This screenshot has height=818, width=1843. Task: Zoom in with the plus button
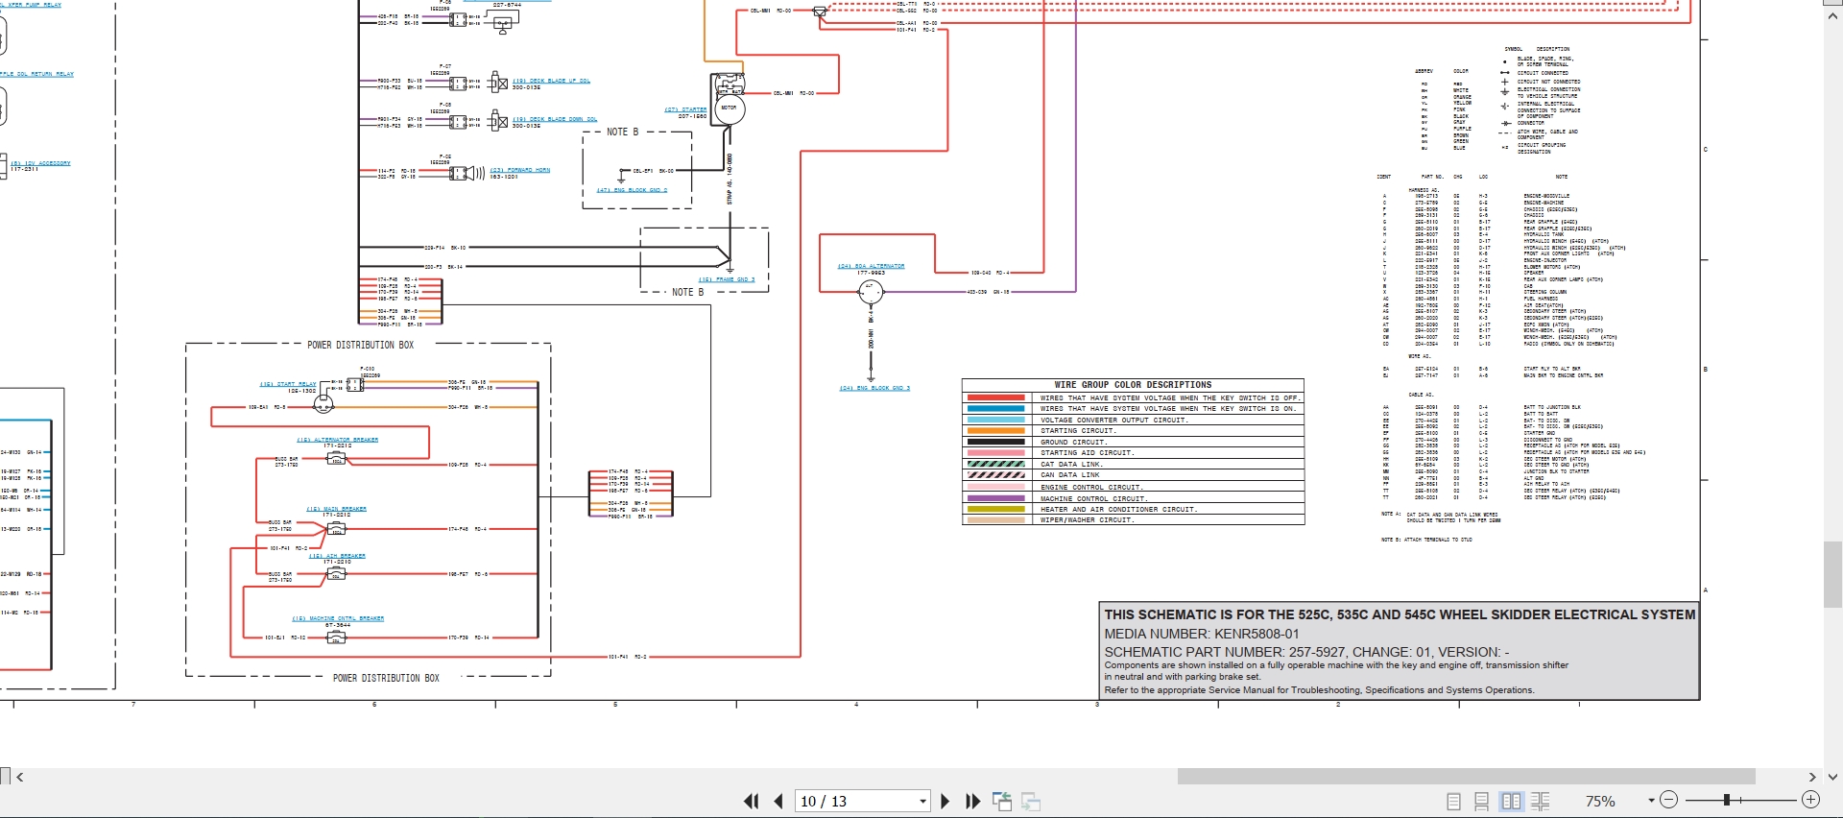[x=1810, y=800]
